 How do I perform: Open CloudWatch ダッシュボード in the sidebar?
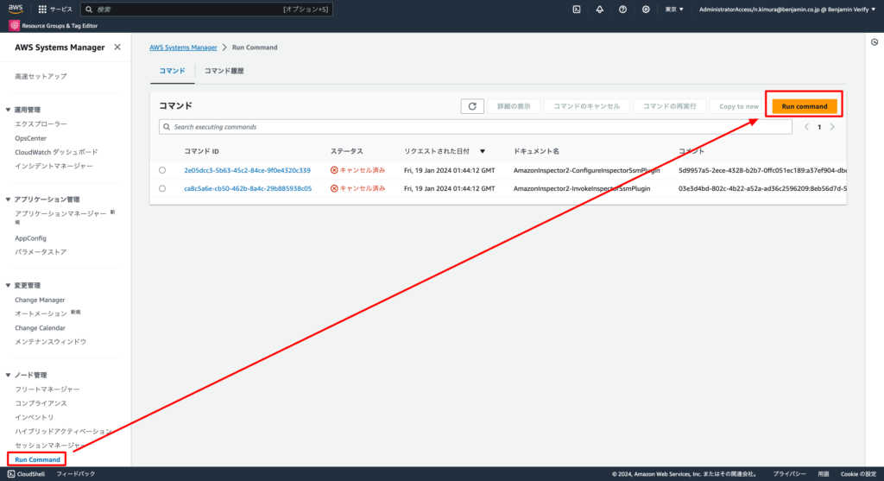pyautogui.click(x=56, y=152)
